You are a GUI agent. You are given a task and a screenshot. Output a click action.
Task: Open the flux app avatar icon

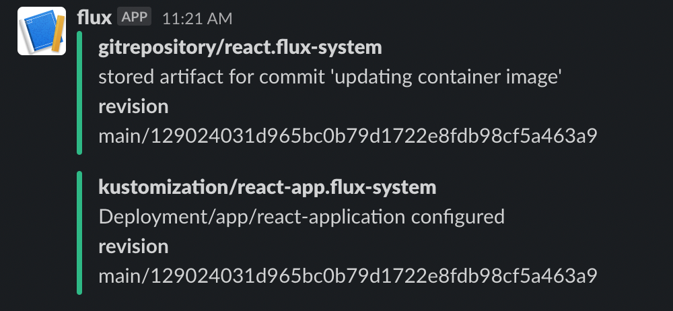point(42,31)
